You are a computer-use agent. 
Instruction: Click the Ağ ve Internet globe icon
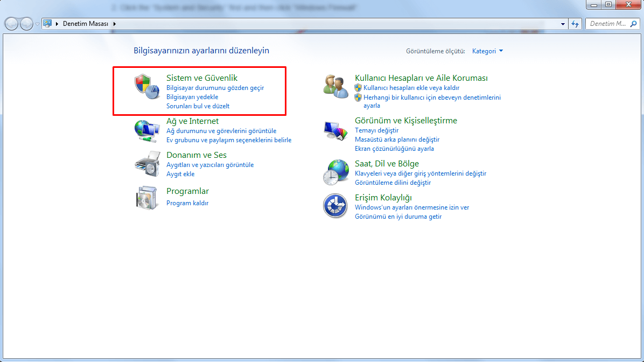tap(146, 130)
